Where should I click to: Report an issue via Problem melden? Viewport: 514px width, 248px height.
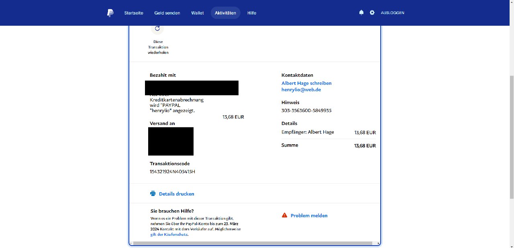[309, 215]
